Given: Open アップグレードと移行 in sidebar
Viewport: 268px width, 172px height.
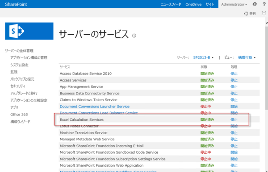Looking at the screenshot, I should point(24,93).
